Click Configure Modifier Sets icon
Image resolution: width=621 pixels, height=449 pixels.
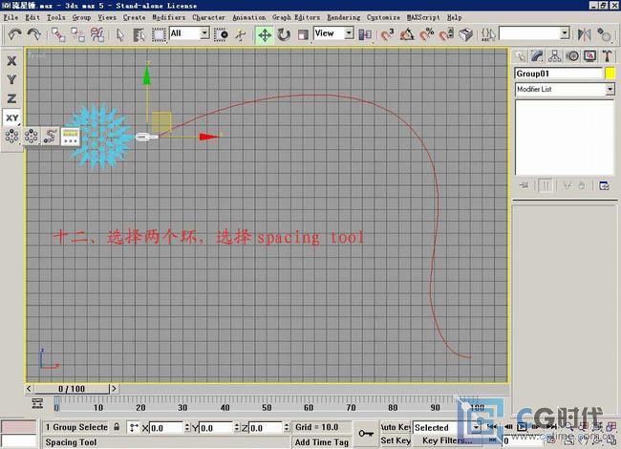point(604,185)
